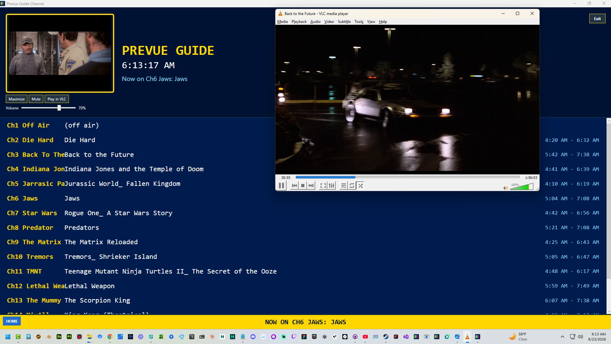Click the Mute button in Prevue Guide
The height and width of the screenshot is (344, 611).
click(x=36, y=99)
